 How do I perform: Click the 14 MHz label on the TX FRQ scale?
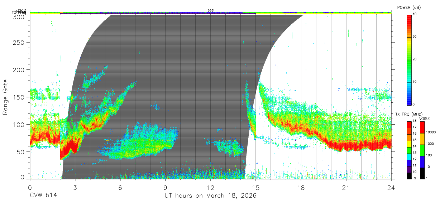pos(414,146)
